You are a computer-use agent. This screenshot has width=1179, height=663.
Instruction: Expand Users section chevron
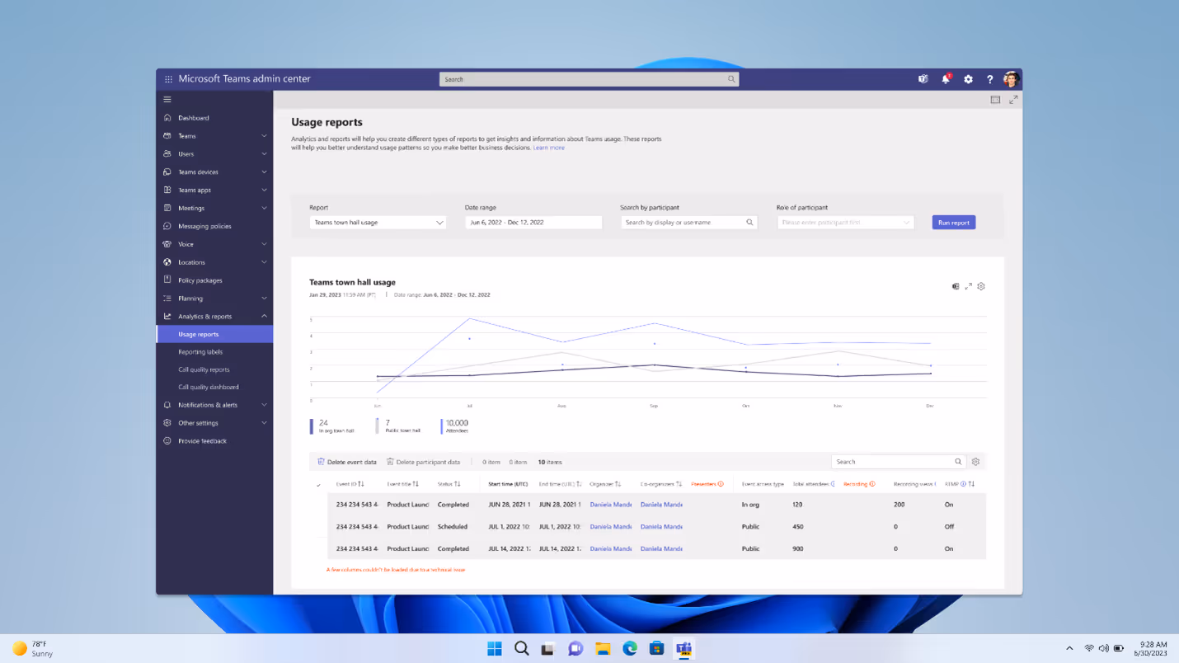pos(264,154)
